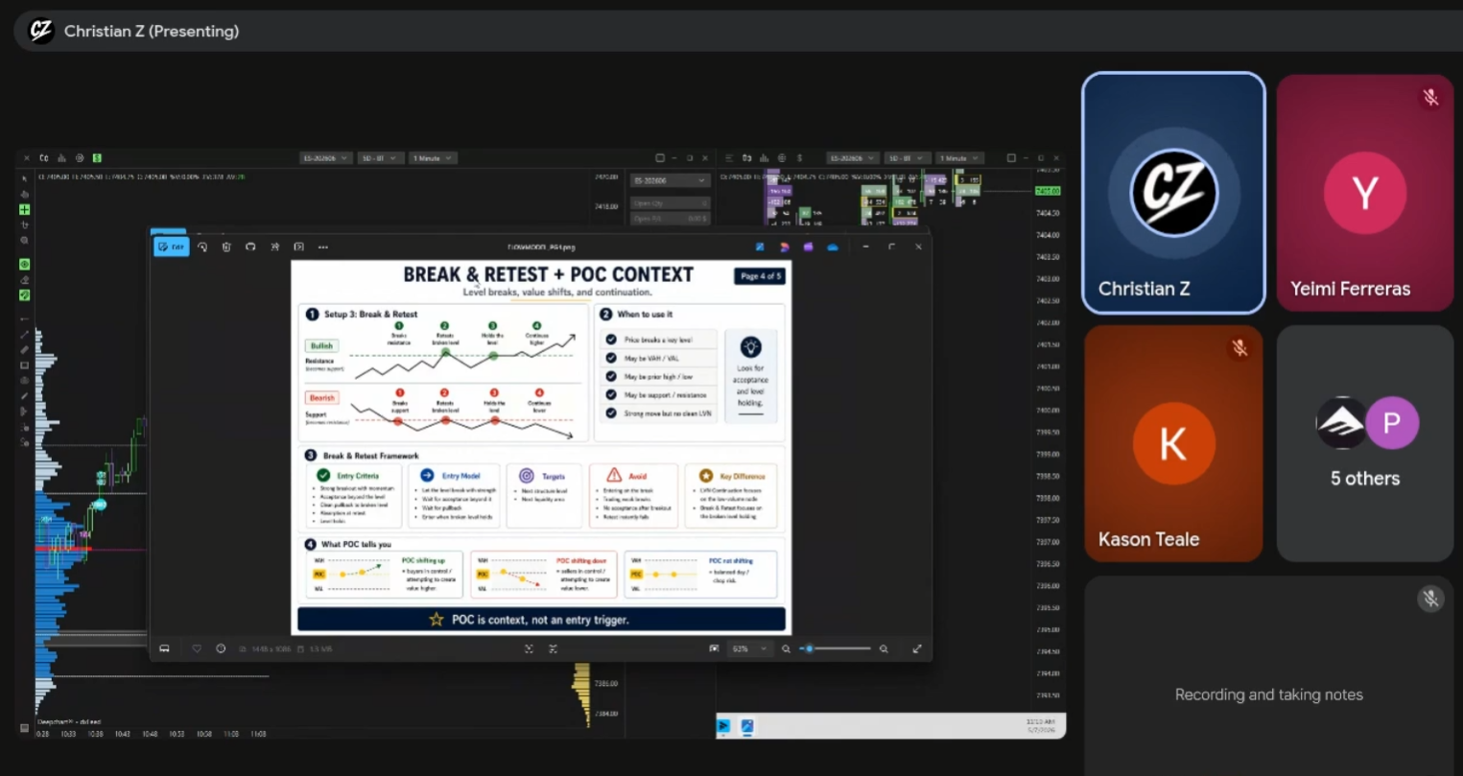Open the zoom percentage dropdown
The width and height of the screenshot is (1463, 776).
click(749, 648)
